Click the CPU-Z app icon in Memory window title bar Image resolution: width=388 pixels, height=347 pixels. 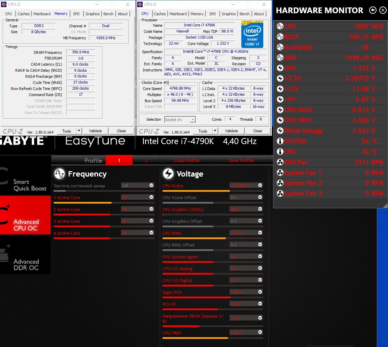tap(4, 4)
